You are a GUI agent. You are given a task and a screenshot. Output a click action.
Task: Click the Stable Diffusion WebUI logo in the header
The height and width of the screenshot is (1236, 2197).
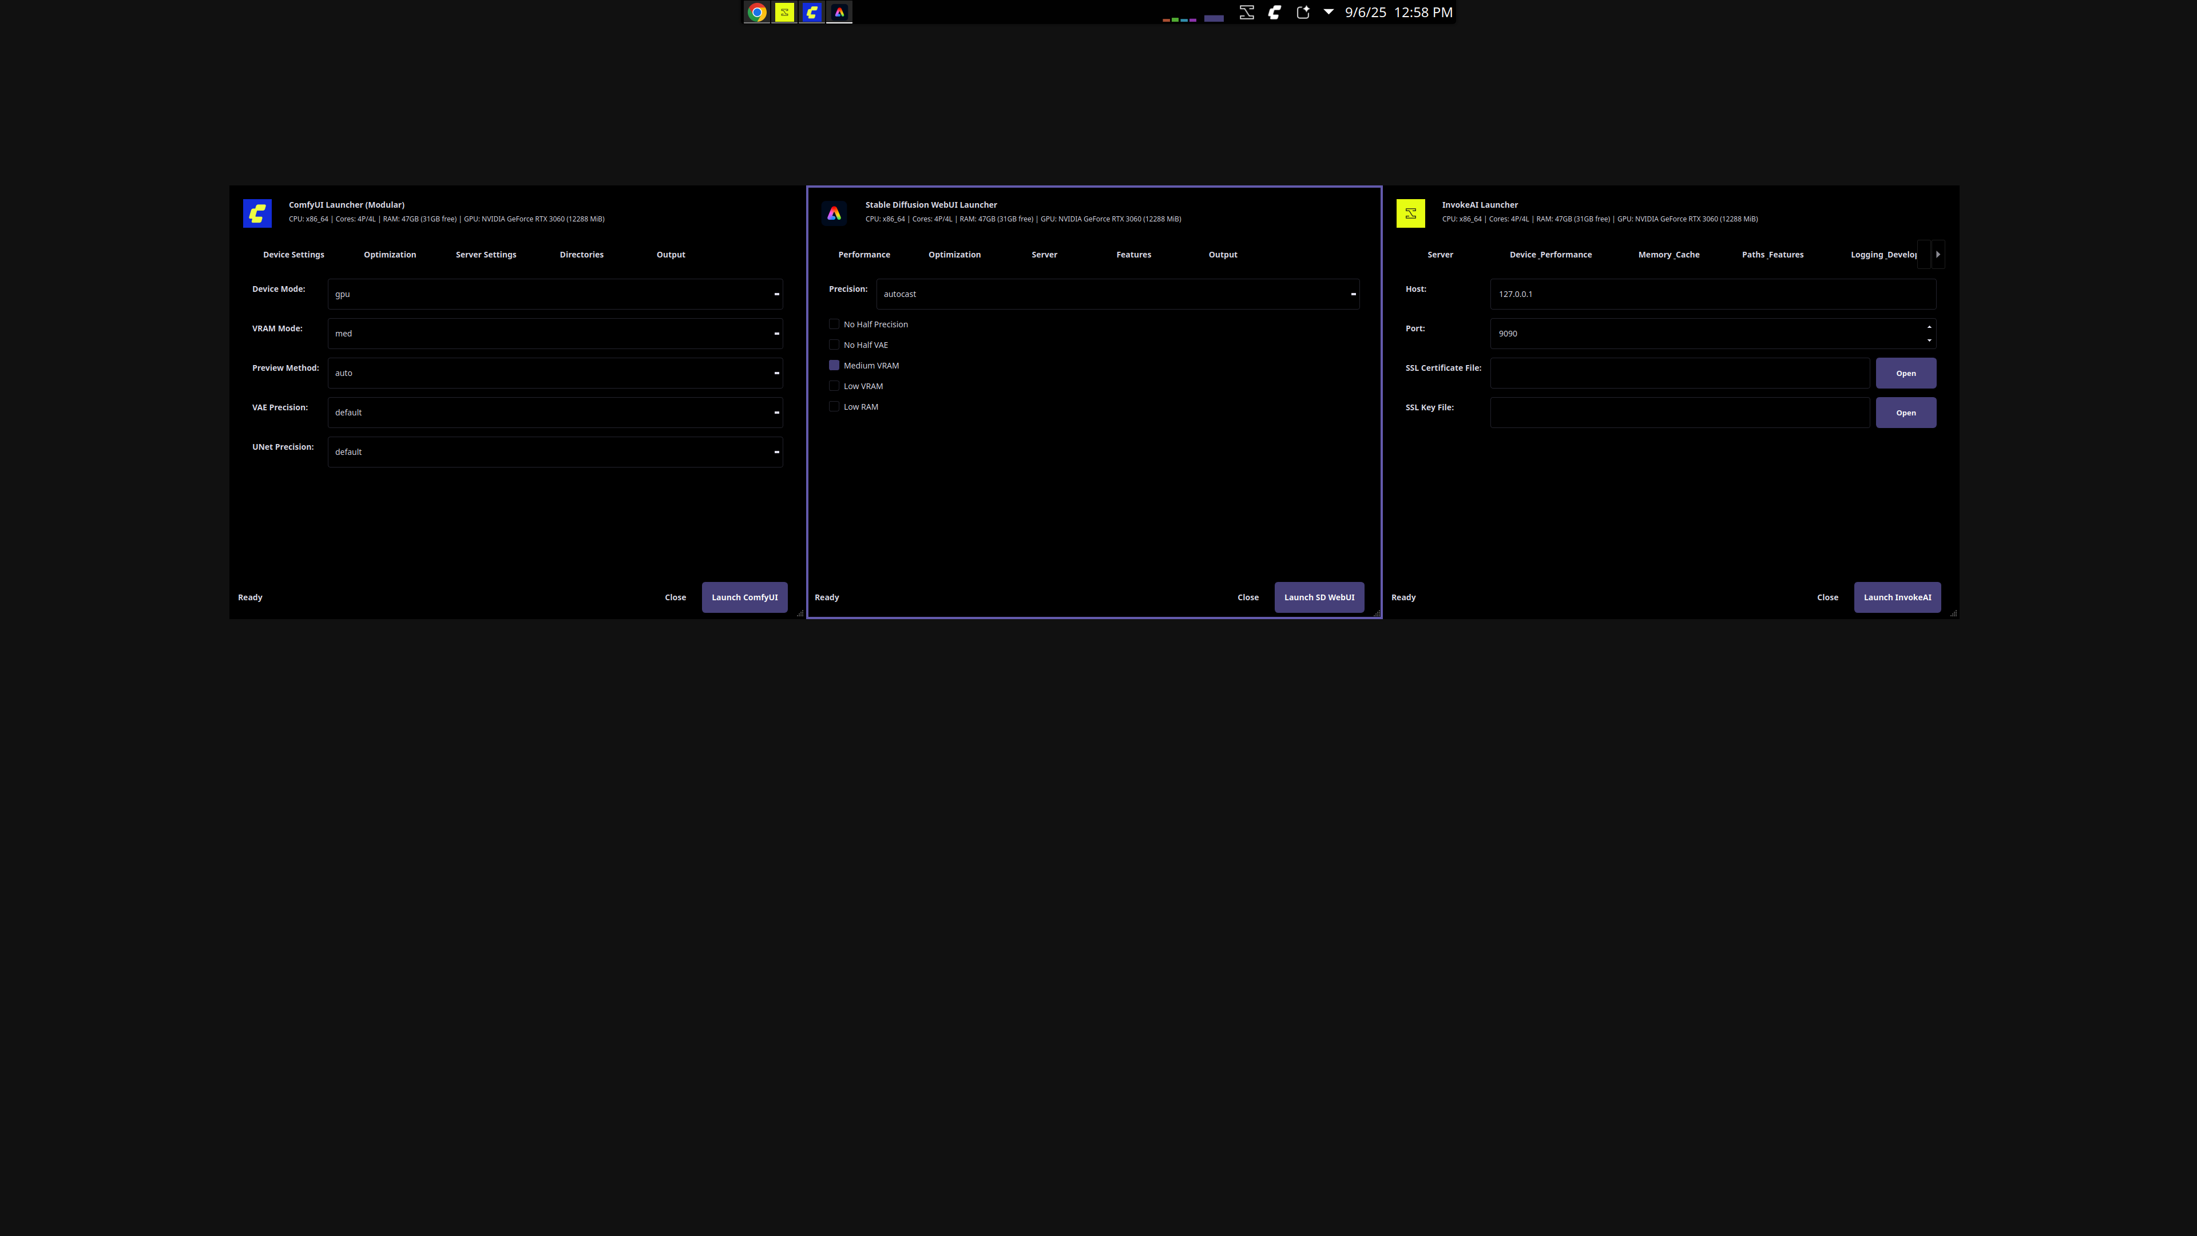tap(834, 213)
